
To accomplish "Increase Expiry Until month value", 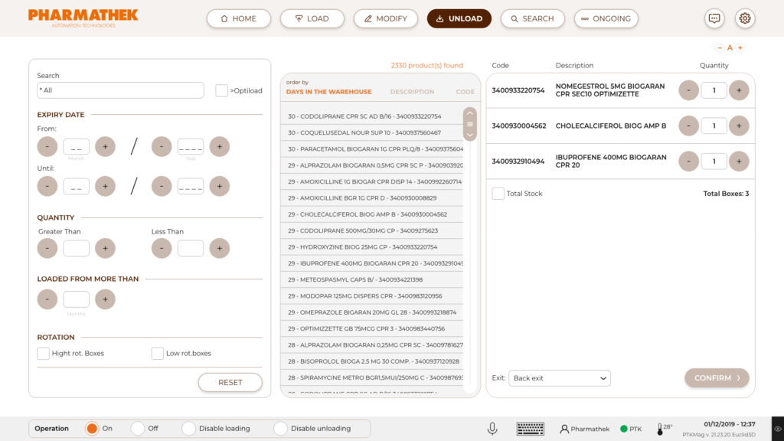I will coord(105,186).
